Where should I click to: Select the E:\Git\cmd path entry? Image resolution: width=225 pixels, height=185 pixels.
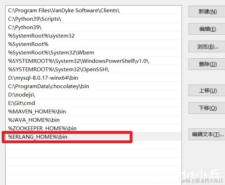[x=94, y=103]
